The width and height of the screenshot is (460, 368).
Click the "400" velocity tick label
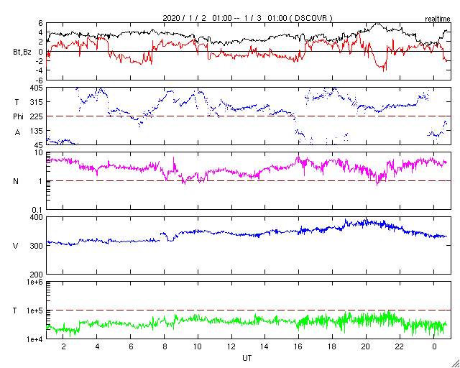pos(38,217)
